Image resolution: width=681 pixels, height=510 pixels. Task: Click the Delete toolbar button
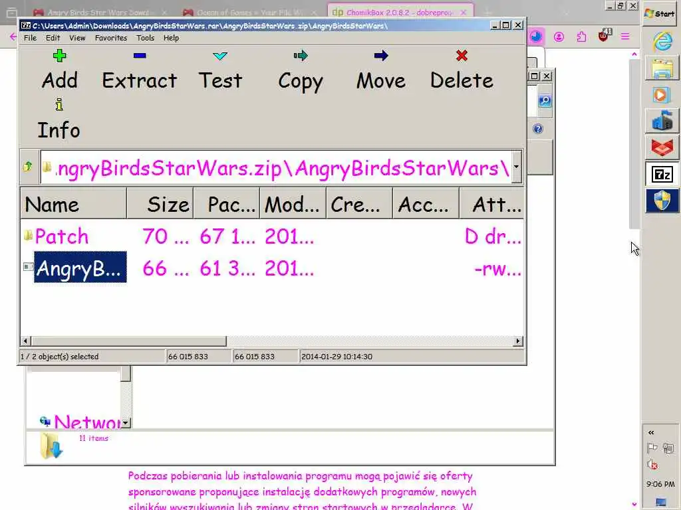(x=462, y=69)
